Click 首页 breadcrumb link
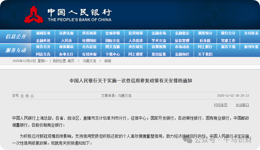Image resolution: width=260 pixels, height=150 pixels. (x=71, y=61)
